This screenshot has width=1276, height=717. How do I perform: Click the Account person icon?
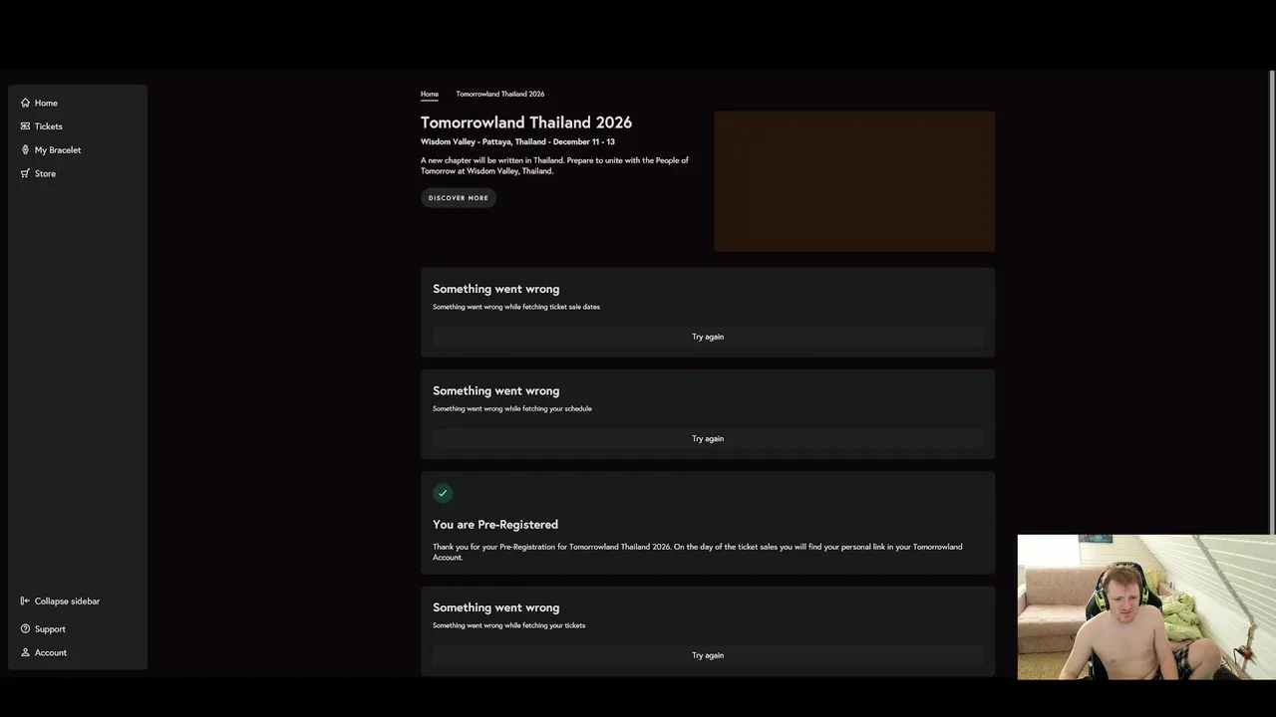25,653
